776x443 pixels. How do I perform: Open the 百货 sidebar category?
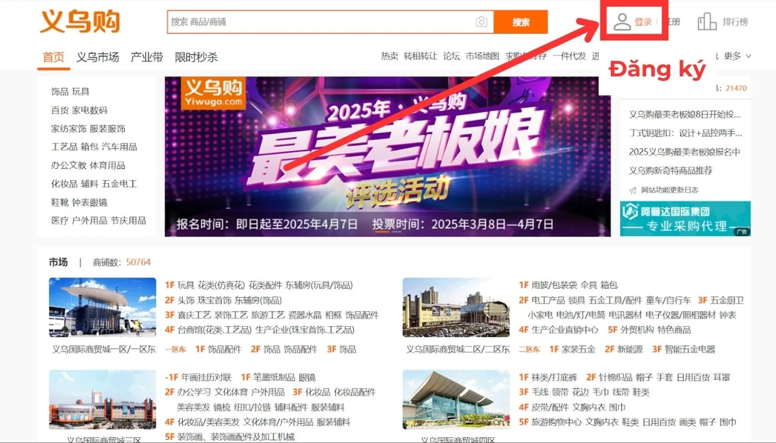[x=60, y=110]
